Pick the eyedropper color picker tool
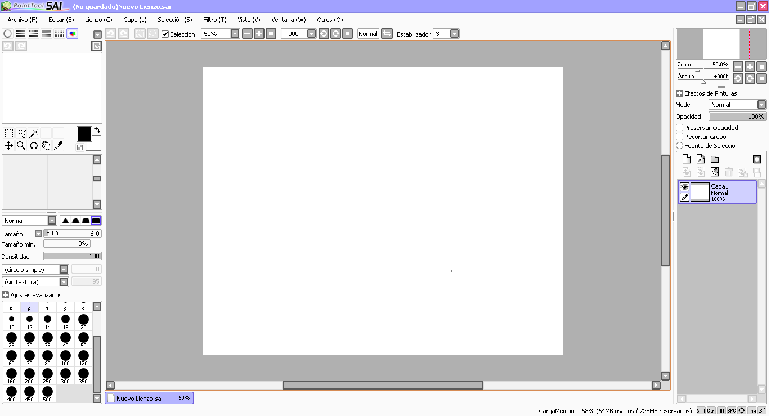The width and height of the screenshot is (771, 416). coord(58,146)
